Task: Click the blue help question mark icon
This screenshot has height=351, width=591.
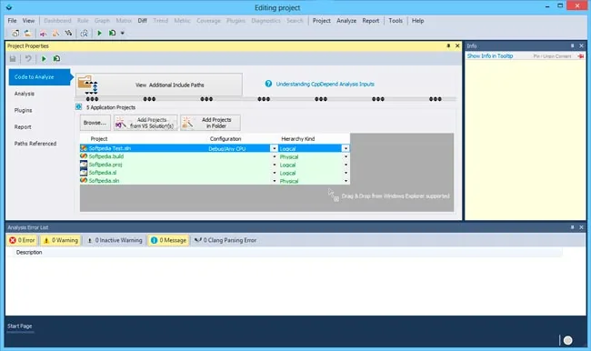Action: 268,84
